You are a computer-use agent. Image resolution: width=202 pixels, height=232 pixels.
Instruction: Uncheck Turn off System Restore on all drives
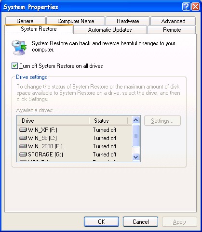pos(14,66)
